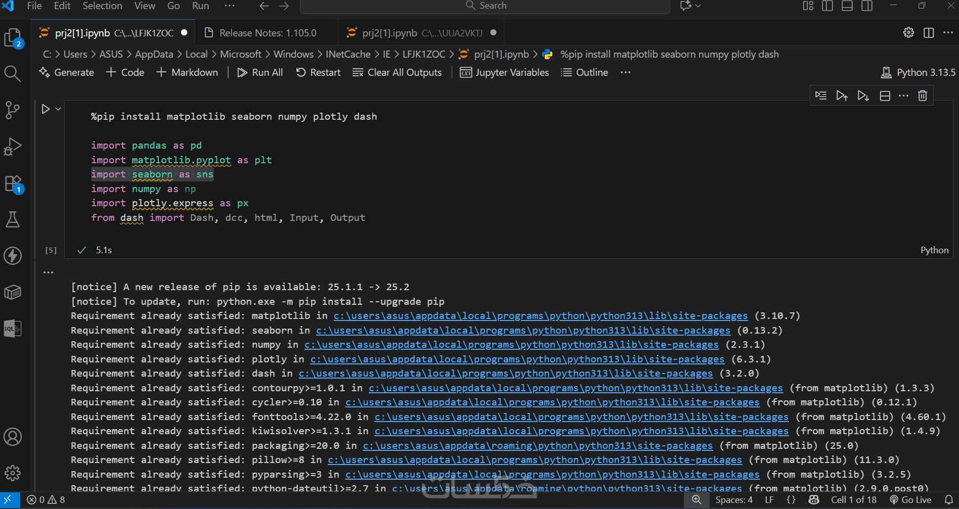Split the editor right
959x509 pixels.
[x=929, y=33]
